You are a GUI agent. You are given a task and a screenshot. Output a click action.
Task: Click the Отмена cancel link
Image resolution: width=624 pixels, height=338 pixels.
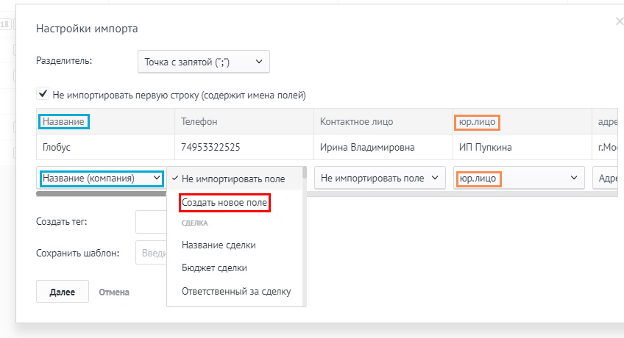pos(114,292)
